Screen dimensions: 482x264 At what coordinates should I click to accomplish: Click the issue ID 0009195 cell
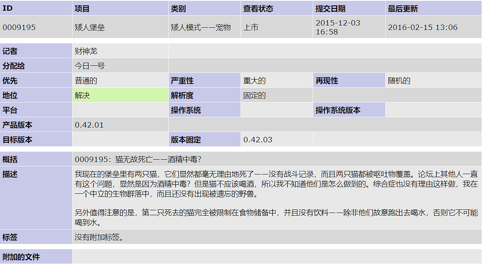coord(18,27)
